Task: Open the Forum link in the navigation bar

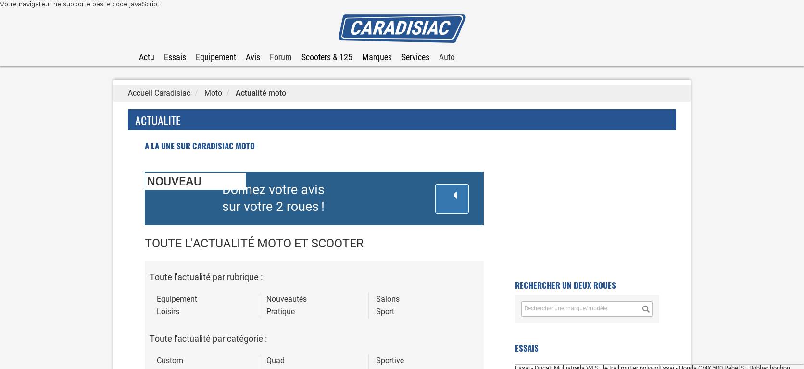Action: (x=280, y=57)
